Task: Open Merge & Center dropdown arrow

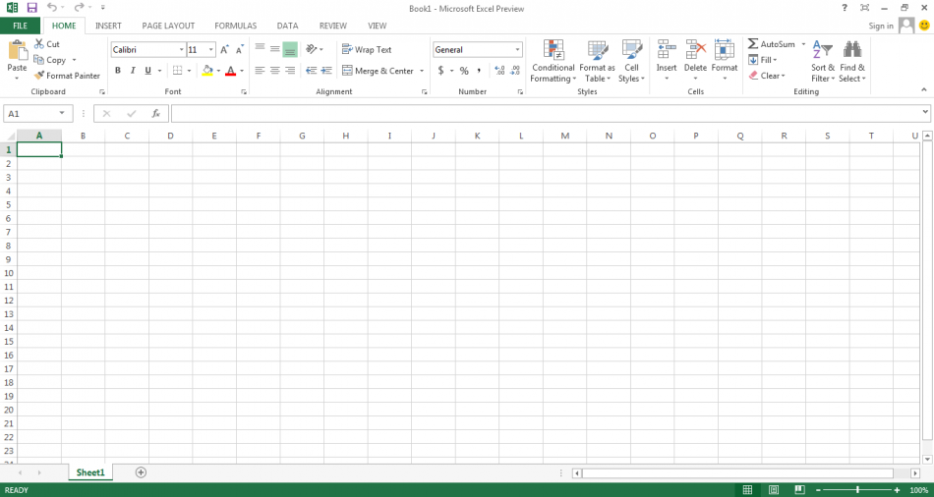Action: 422,71
